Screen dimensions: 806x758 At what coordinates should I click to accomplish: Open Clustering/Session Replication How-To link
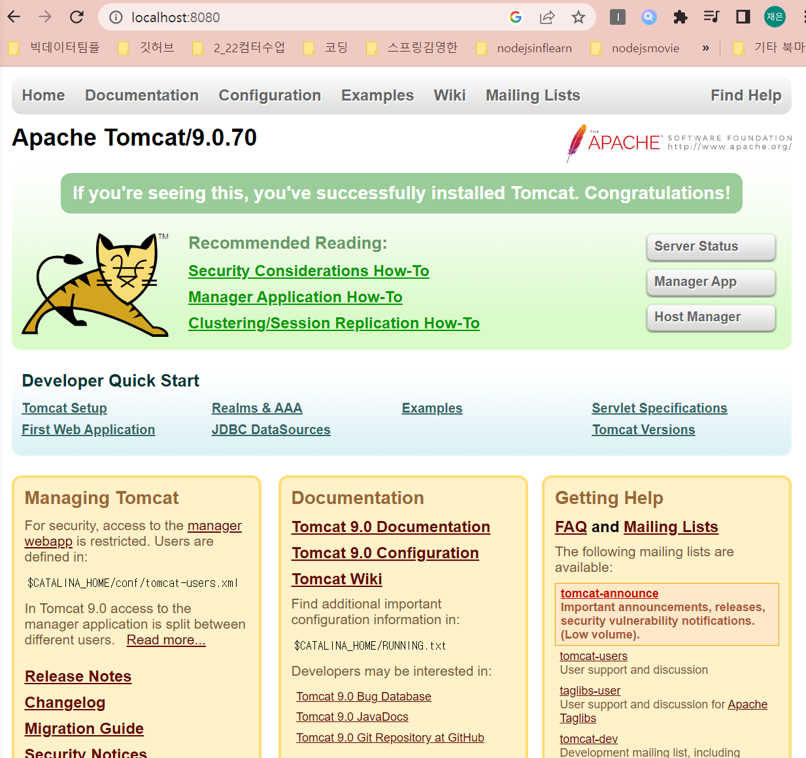coord(334,323)
